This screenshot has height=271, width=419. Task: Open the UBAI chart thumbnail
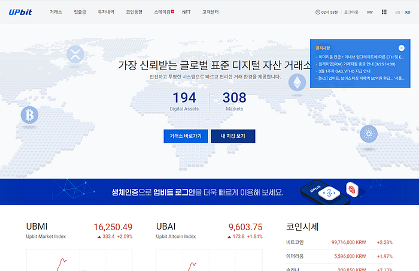coord(209,260)
